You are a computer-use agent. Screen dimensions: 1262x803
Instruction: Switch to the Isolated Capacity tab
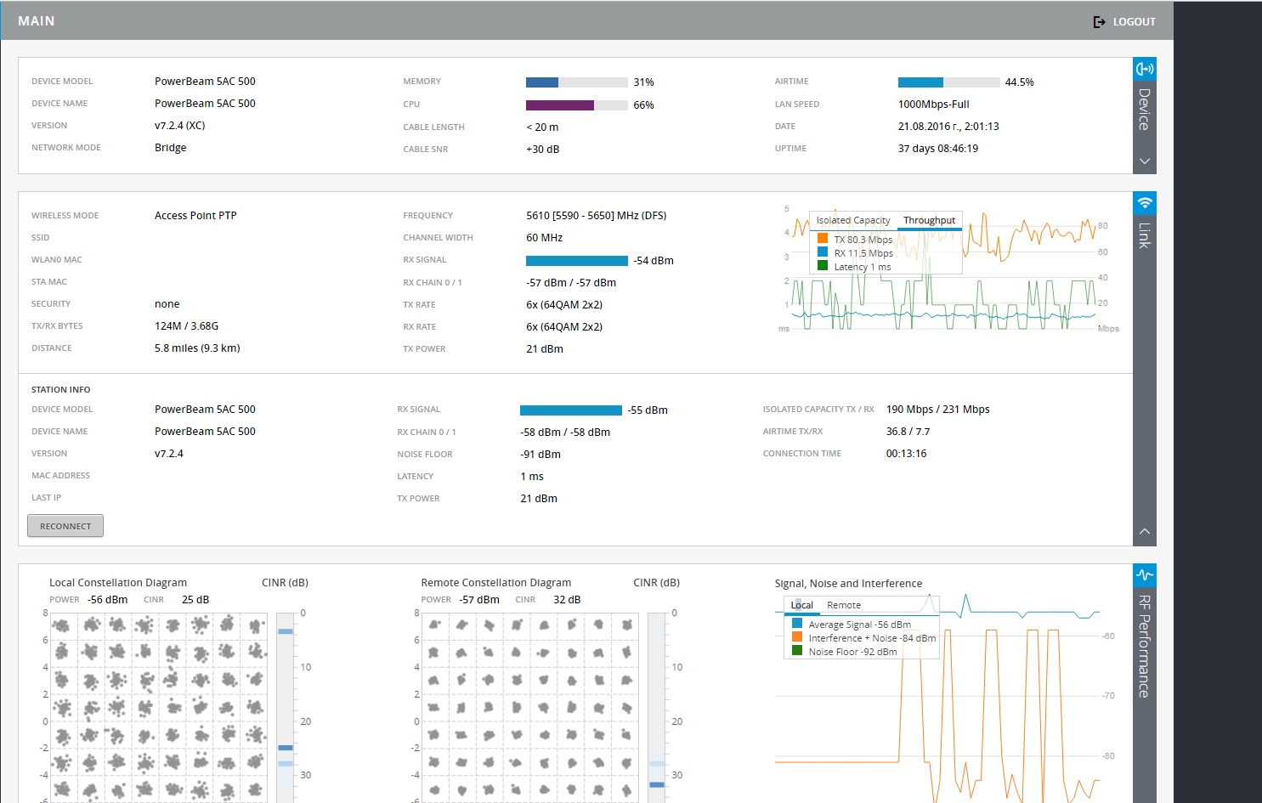(x=853, y=220)
